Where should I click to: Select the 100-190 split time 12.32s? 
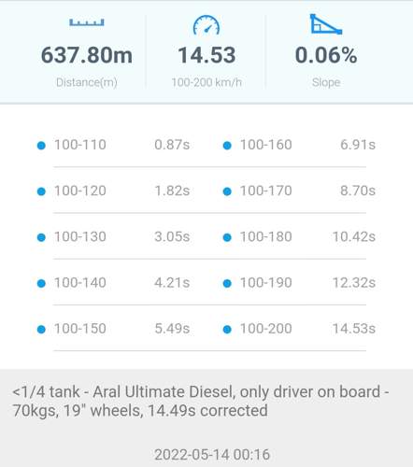point(354,283)
